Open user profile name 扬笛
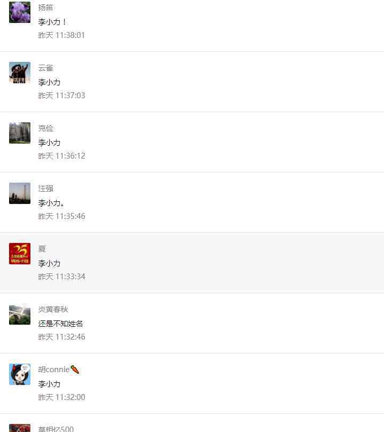 pyautogui.click(x=45, y=7)
